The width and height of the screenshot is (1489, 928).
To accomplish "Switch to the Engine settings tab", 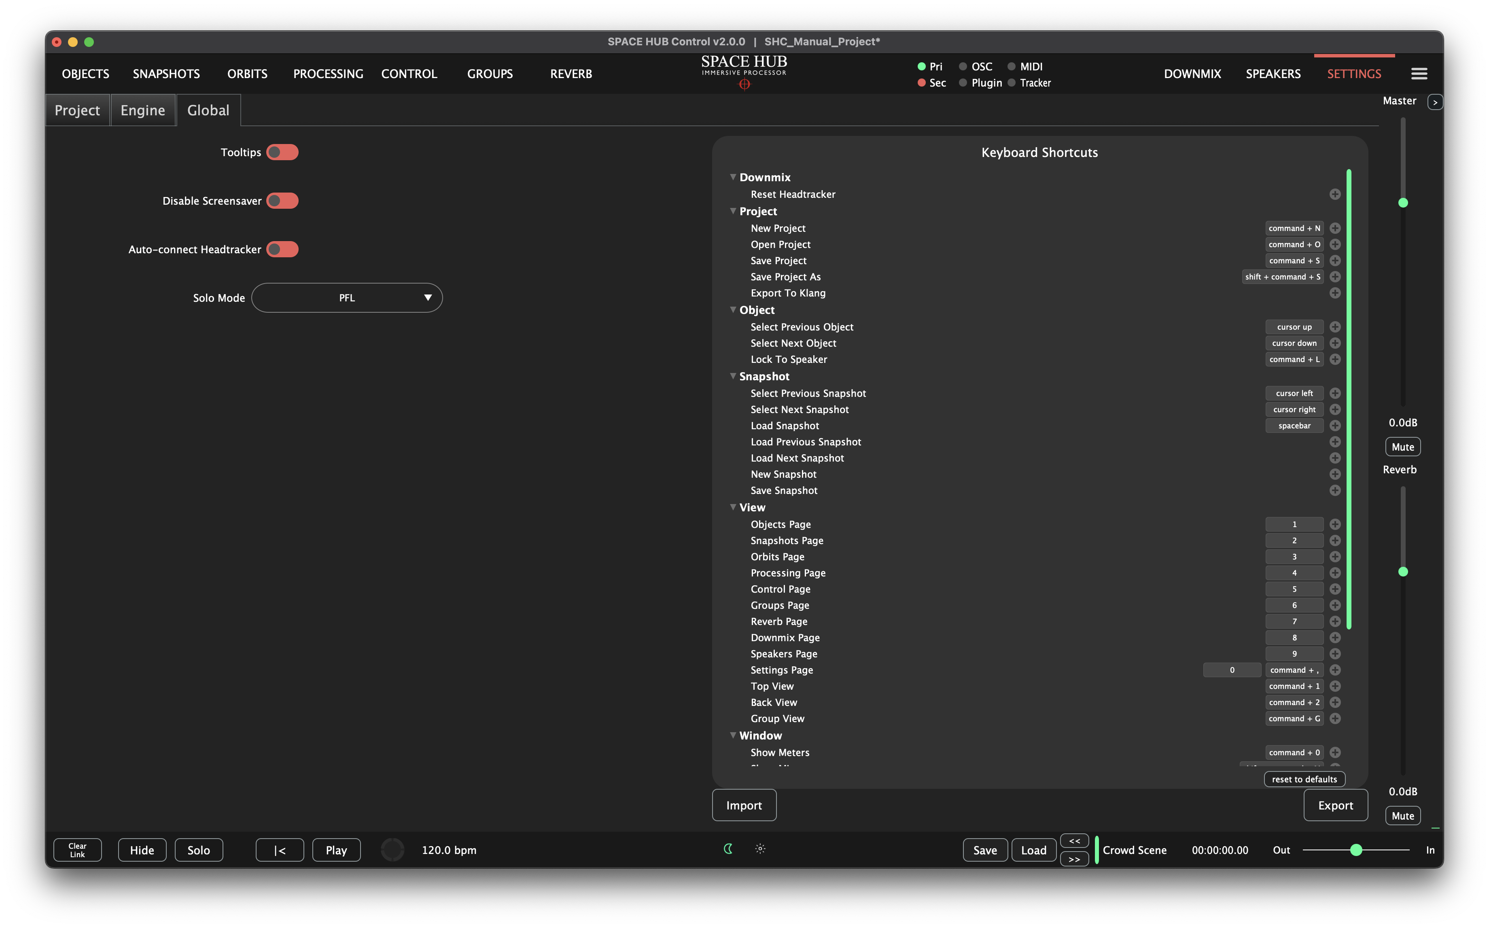I will 142,110.
